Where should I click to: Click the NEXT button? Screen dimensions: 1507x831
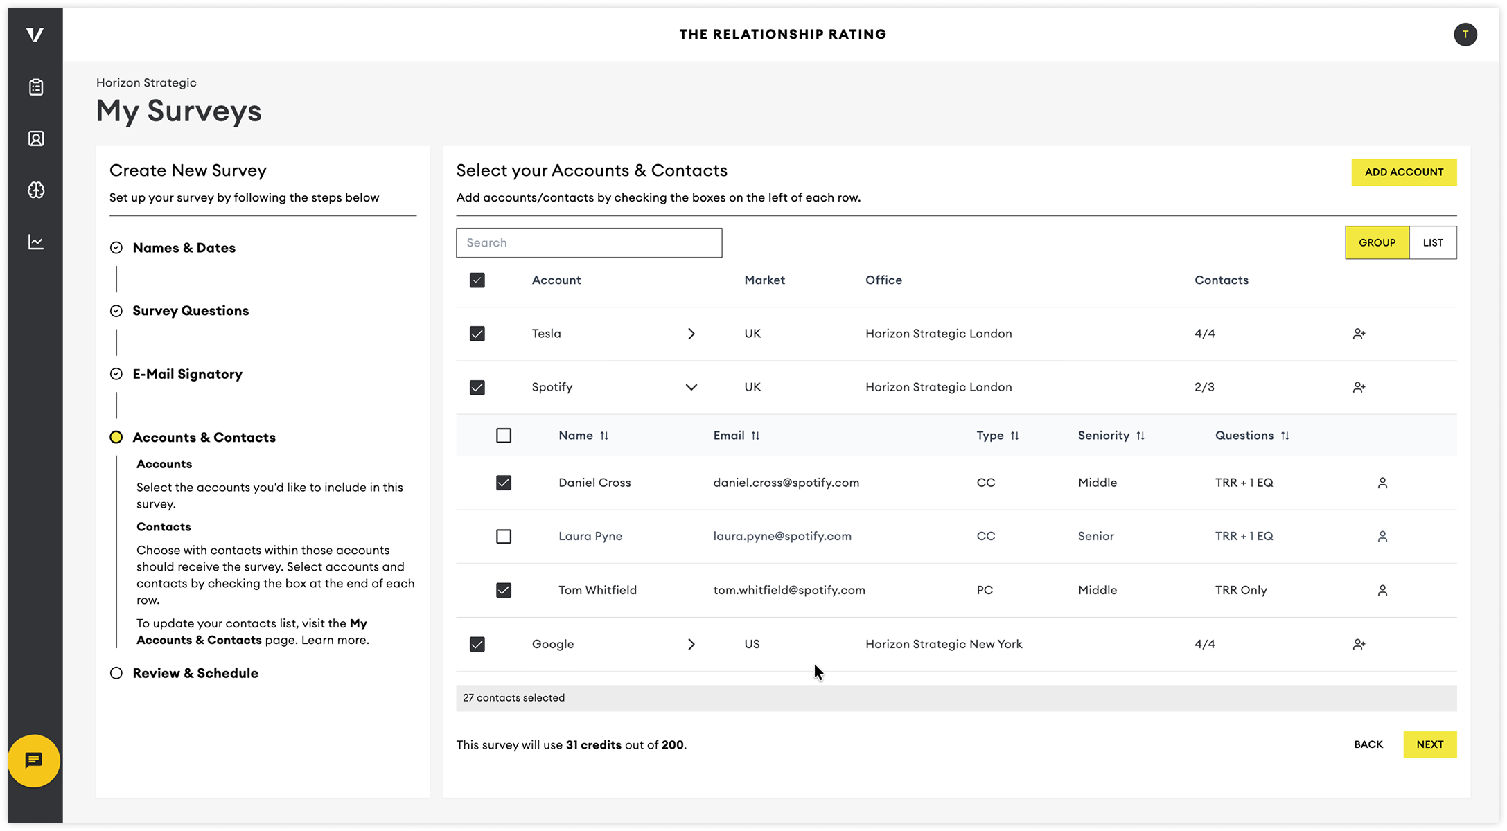(1429, 744)
